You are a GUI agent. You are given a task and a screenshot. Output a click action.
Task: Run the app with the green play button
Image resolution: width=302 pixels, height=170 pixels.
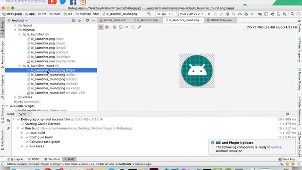coord(209,14)
